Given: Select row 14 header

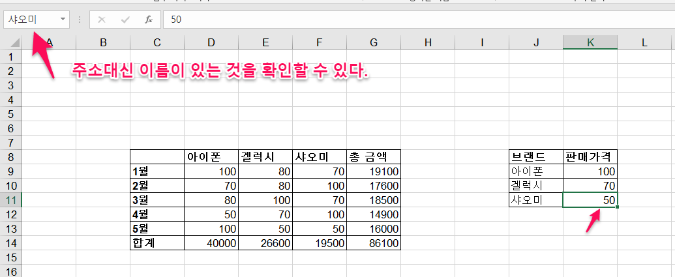Looking at the screenshot, I should (11, 243).
